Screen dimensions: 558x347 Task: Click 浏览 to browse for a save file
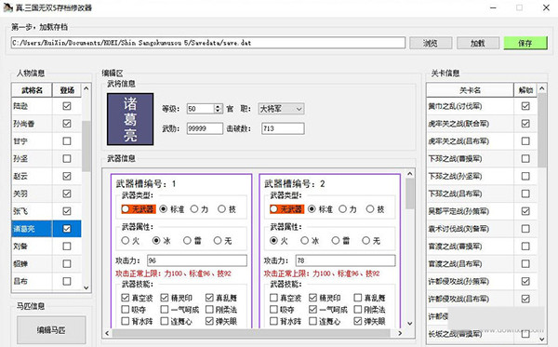pos(431,43)
